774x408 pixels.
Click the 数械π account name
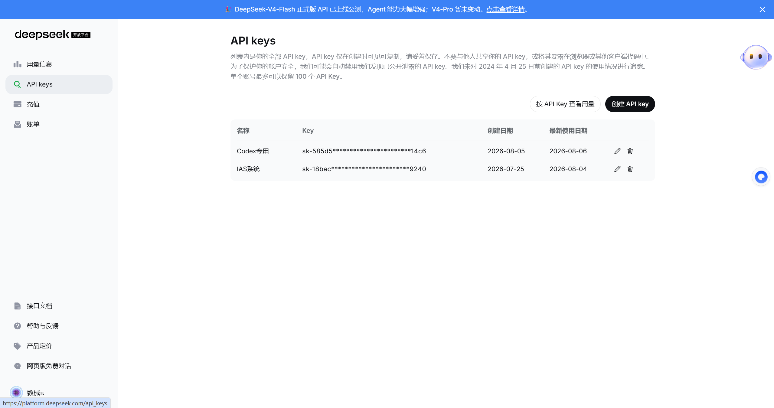coord(36,393)
